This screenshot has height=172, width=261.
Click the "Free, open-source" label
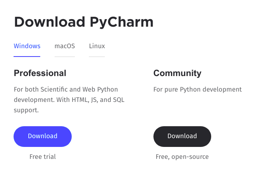(182, 157)
